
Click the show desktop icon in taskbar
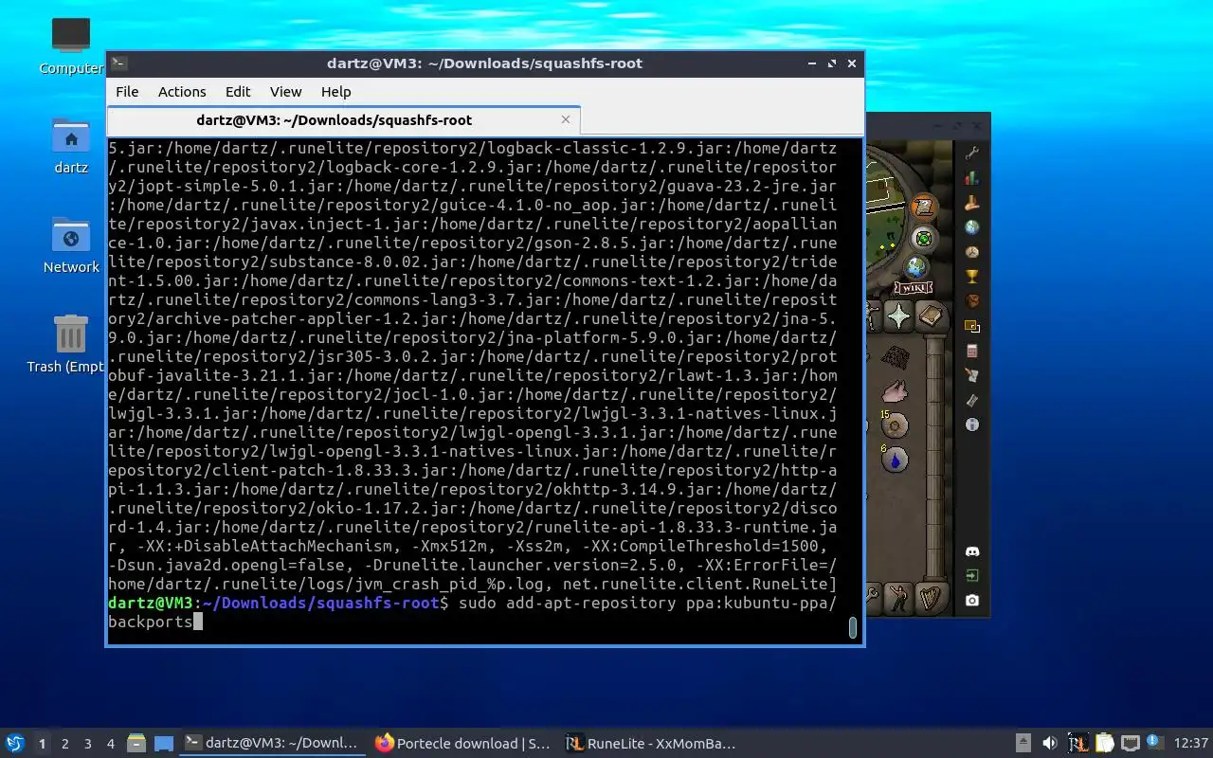point(164,743)
